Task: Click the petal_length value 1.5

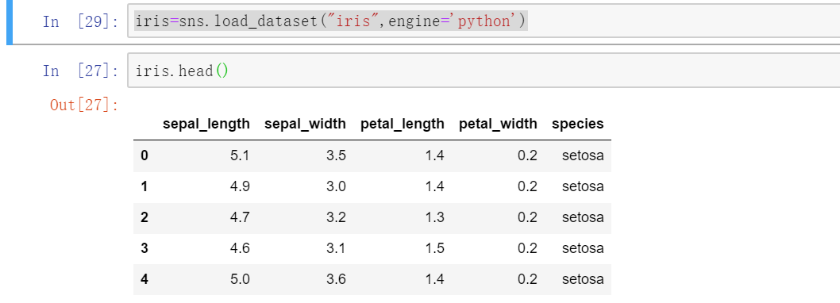Action: pyautogui.click(x=433, y=248)
